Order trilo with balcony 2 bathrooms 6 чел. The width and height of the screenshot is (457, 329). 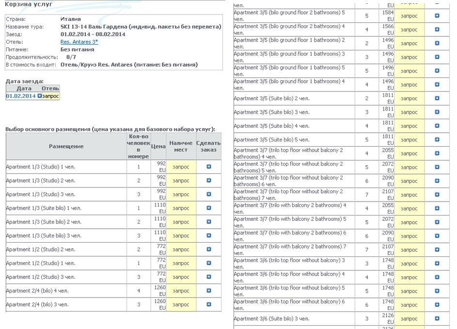coord(437,236)
